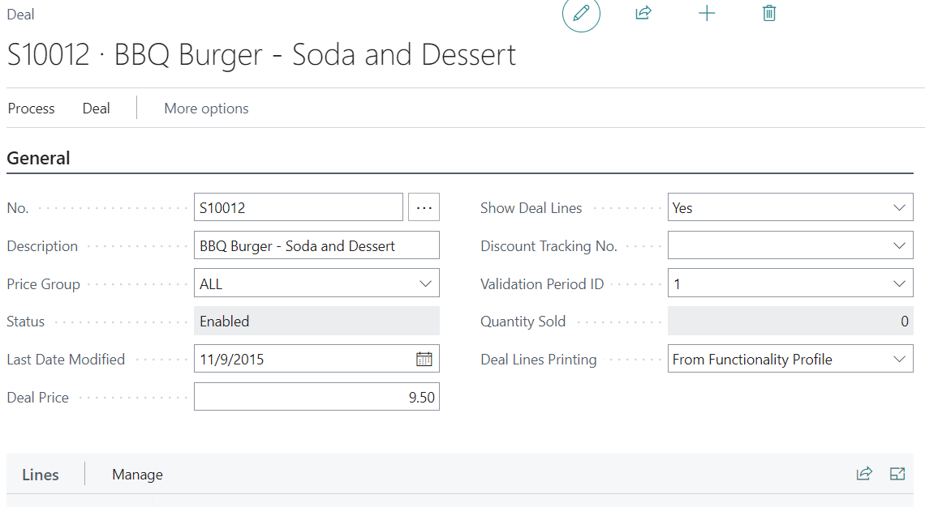Click the Deal Price input field
Image resolution: width=925 pixels, height=507 pixels.
(x=316, y=397)
